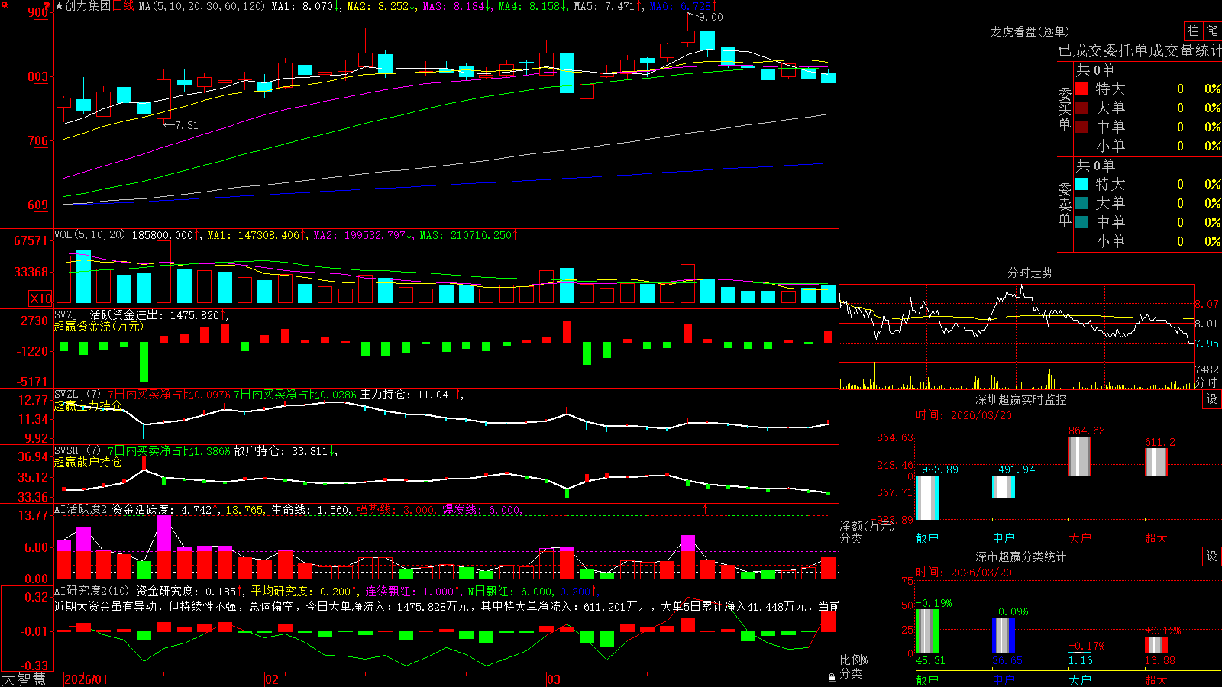Click the bright red 特大 buy order swatch
The height and width of the screenshot is (687, 1222).
coord(1081,89)
